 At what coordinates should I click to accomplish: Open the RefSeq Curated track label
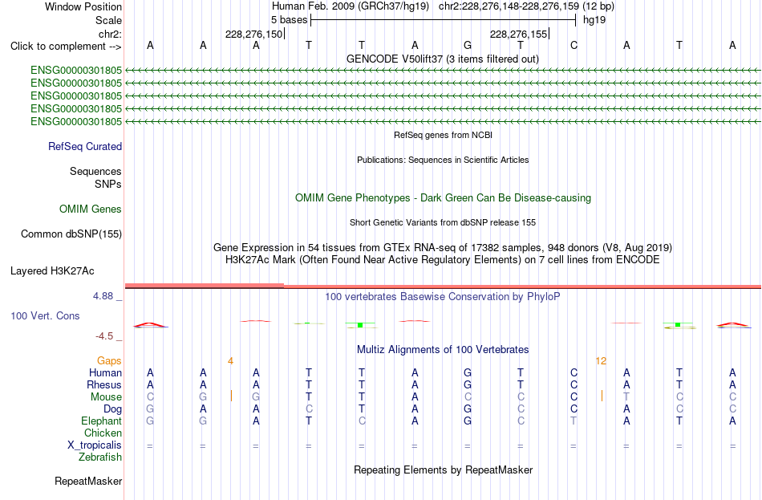[x=85, y=146]
